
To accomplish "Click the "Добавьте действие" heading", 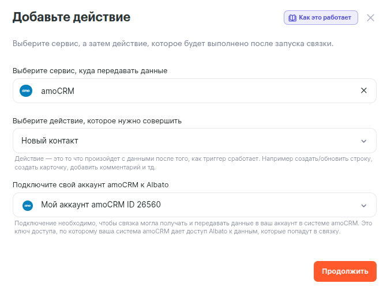I will (x=72, y=17).
